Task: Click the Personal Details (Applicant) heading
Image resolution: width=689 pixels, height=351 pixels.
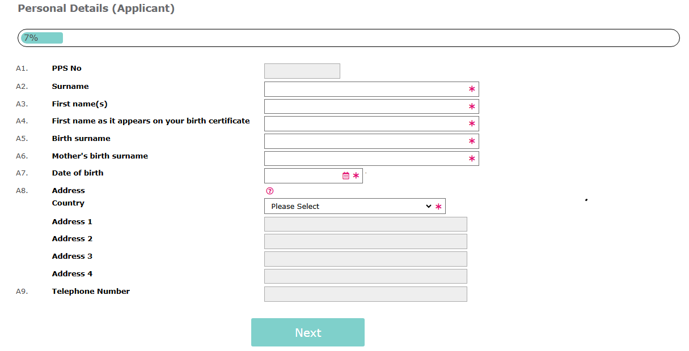Action: coord(96,9)
